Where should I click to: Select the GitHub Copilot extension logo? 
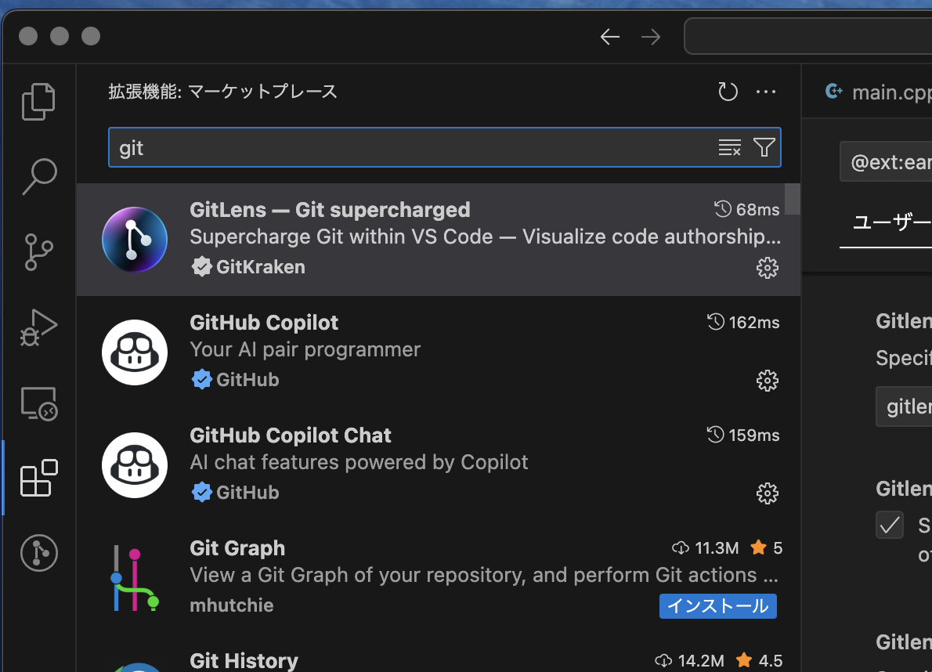pos(135,352)
